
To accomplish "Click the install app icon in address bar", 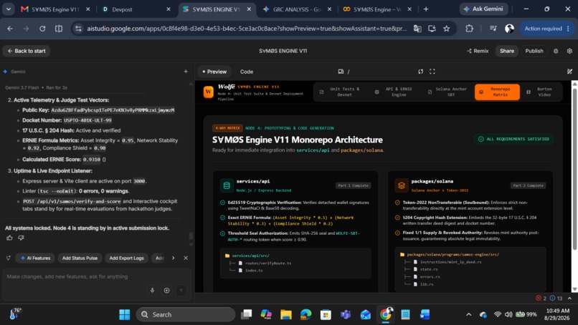I will pyautogui.click(x=432, y=29).
